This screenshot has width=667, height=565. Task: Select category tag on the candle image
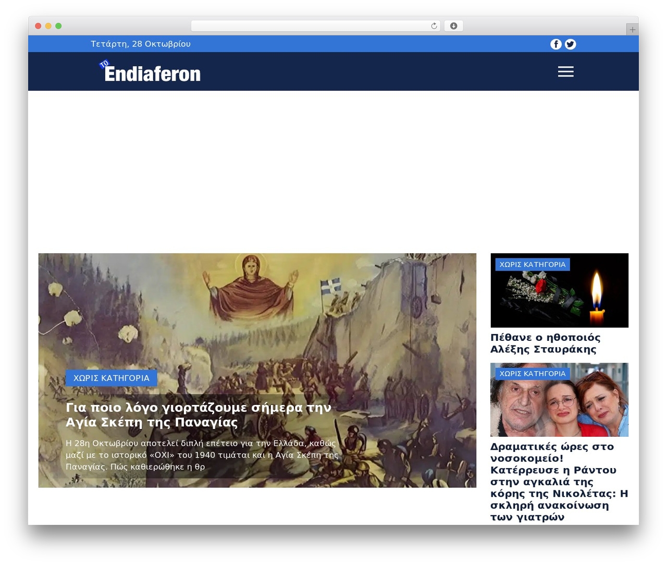pos(533,264)
